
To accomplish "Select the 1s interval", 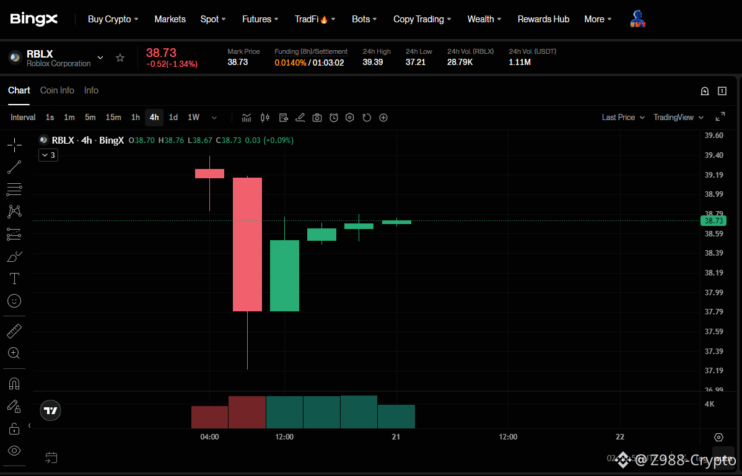I will [x=50, y=117].
